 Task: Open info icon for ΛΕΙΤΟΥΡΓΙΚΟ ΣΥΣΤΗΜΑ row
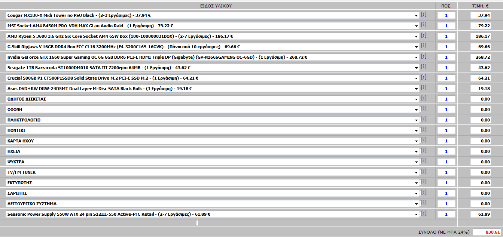pyautogui.click(x=423, y=203)
